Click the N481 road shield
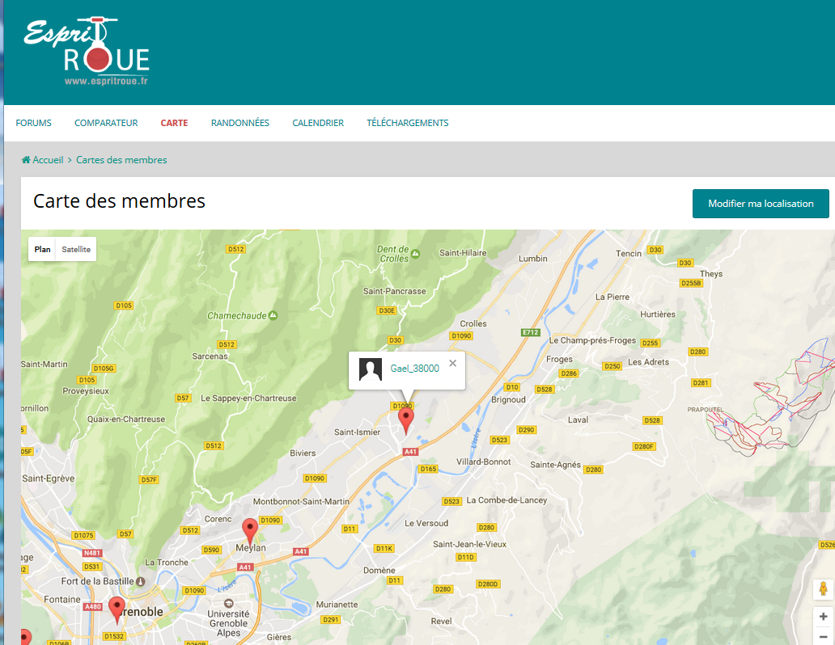This screenshot has height=645, width=835. click(92, 553)
